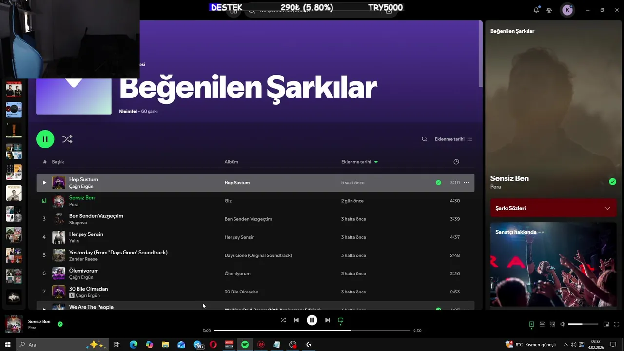Screen dimensions: 624x351
Task: Open the K user profile menu
Action: pos(567,10)
